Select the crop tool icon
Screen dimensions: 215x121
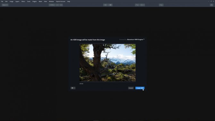(161, 5)
